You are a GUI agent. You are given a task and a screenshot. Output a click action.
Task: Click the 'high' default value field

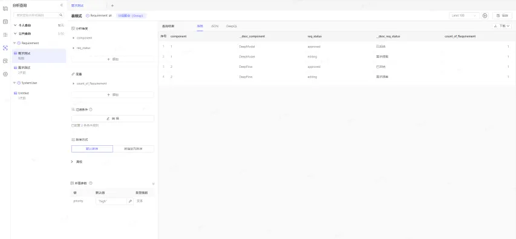111,201
